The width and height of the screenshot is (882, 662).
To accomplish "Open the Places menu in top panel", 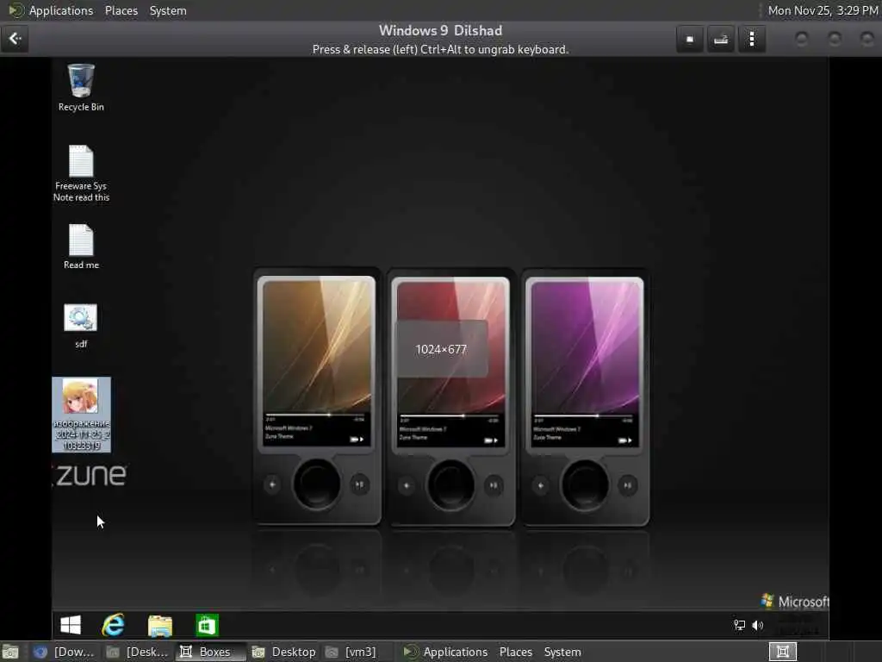I will coord(121,10).
